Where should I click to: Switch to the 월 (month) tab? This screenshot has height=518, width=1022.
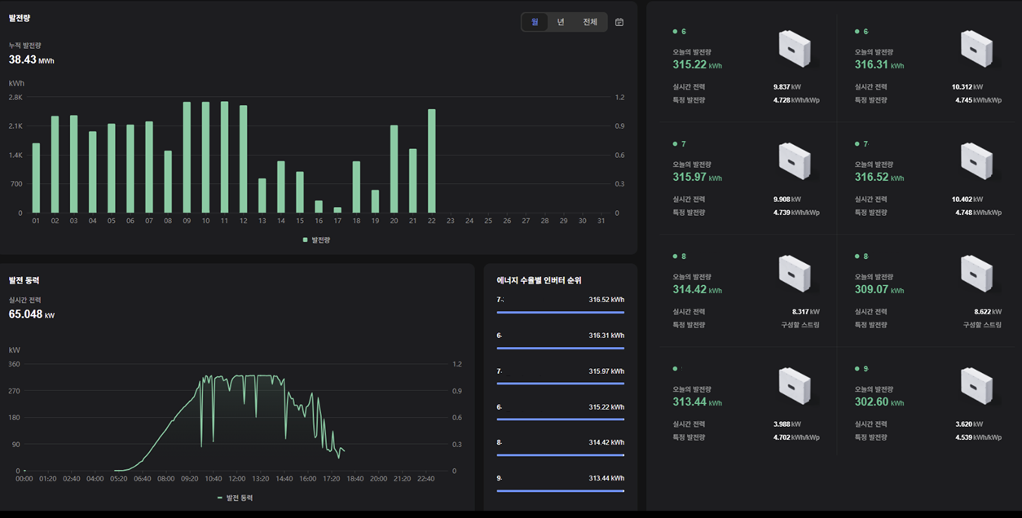[535, 22]
